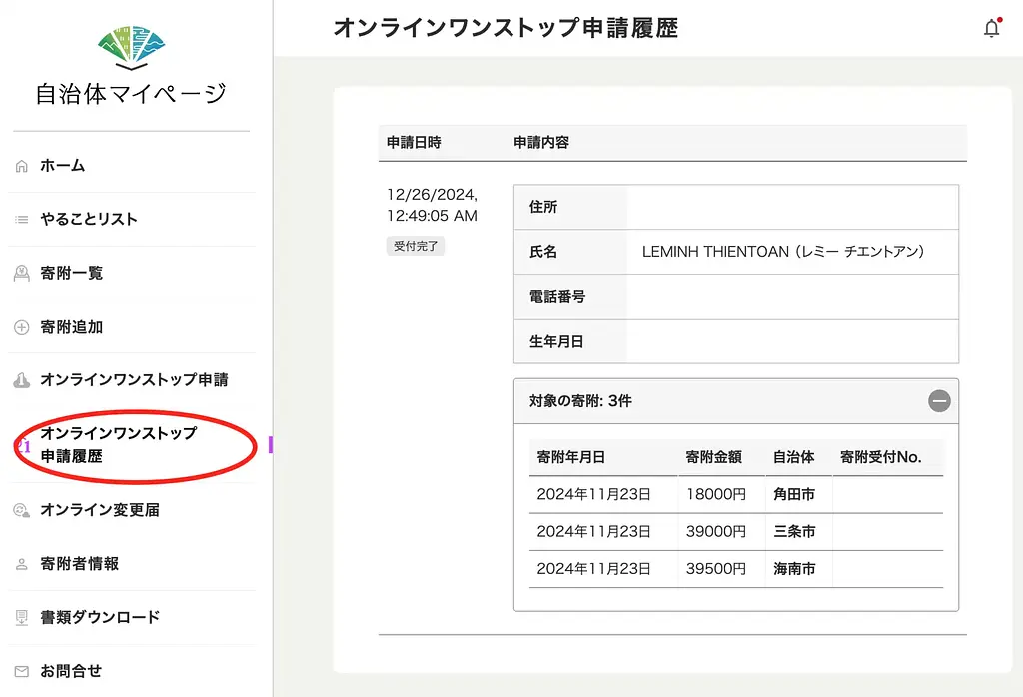Collapse the 対象の寄附 panel with minus button
The width and height of the screenshot is (1023, 697).
(x=939, y=401)
